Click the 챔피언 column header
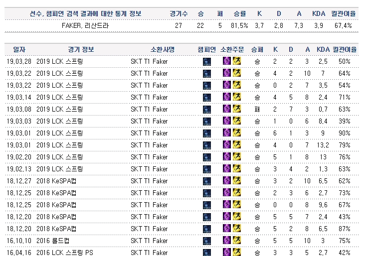This screenshot has width=366, height=256. [x=207, y=49]
